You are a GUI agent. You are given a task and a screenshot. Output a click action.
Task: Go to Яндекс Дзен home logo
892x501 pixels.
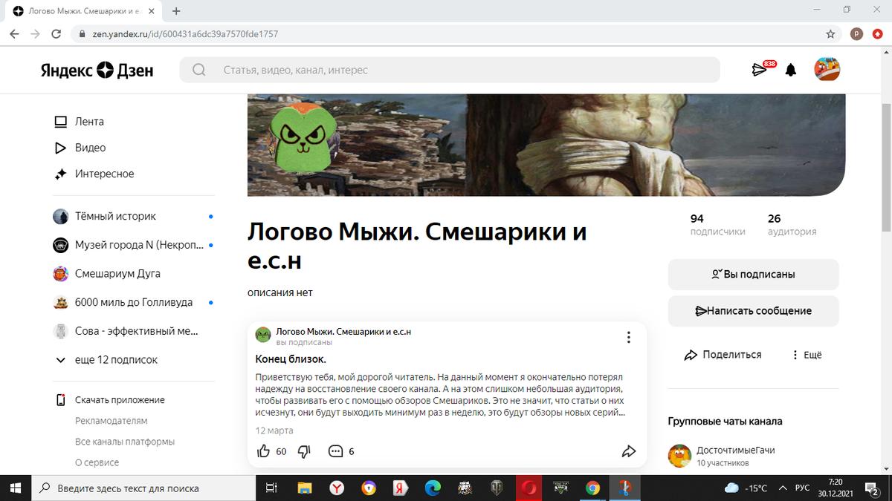[97, 71]
